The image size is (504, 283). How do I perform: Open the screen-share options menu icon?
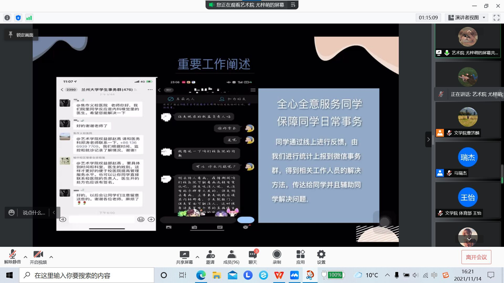pyautogui.click(x=293, y=5)
